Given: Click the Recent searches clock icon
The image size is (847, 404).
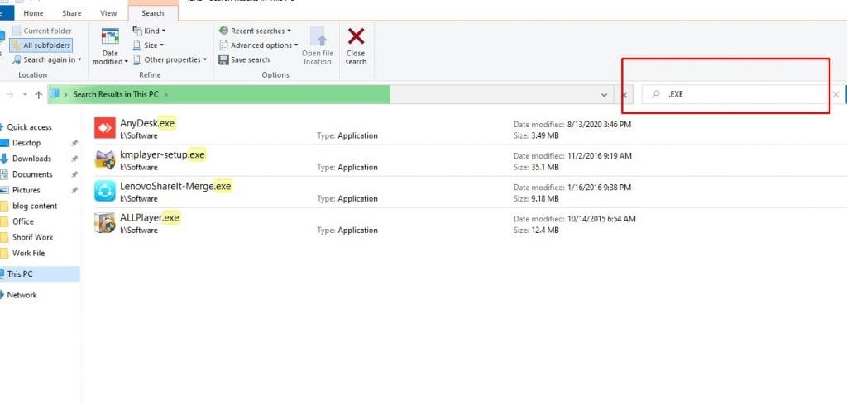Looking at the screenshot, I should click(x=223, y=31).
